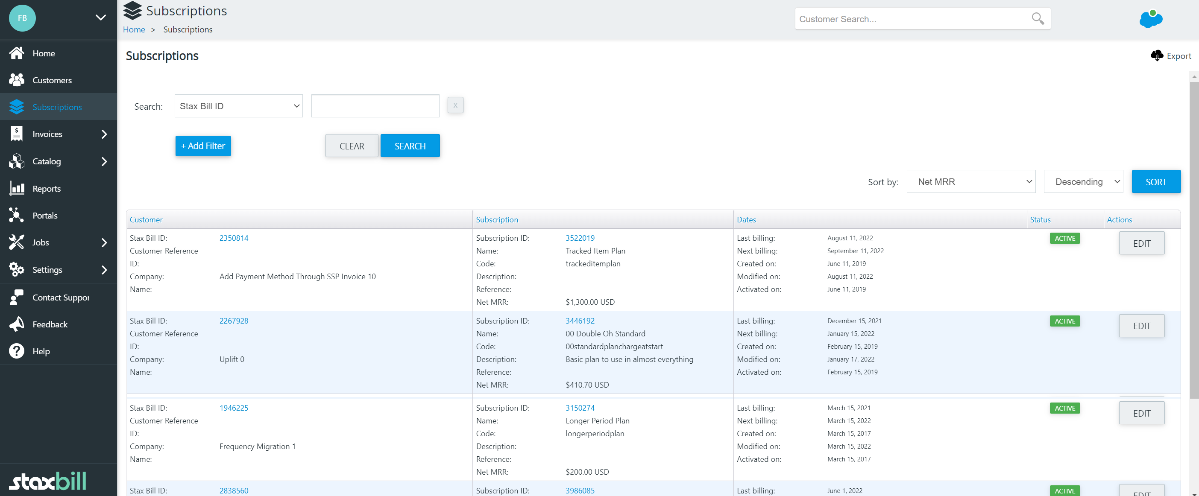Open Subscription ID 3986085
Screen dimensions: 1199x496
tap(580, 490)
